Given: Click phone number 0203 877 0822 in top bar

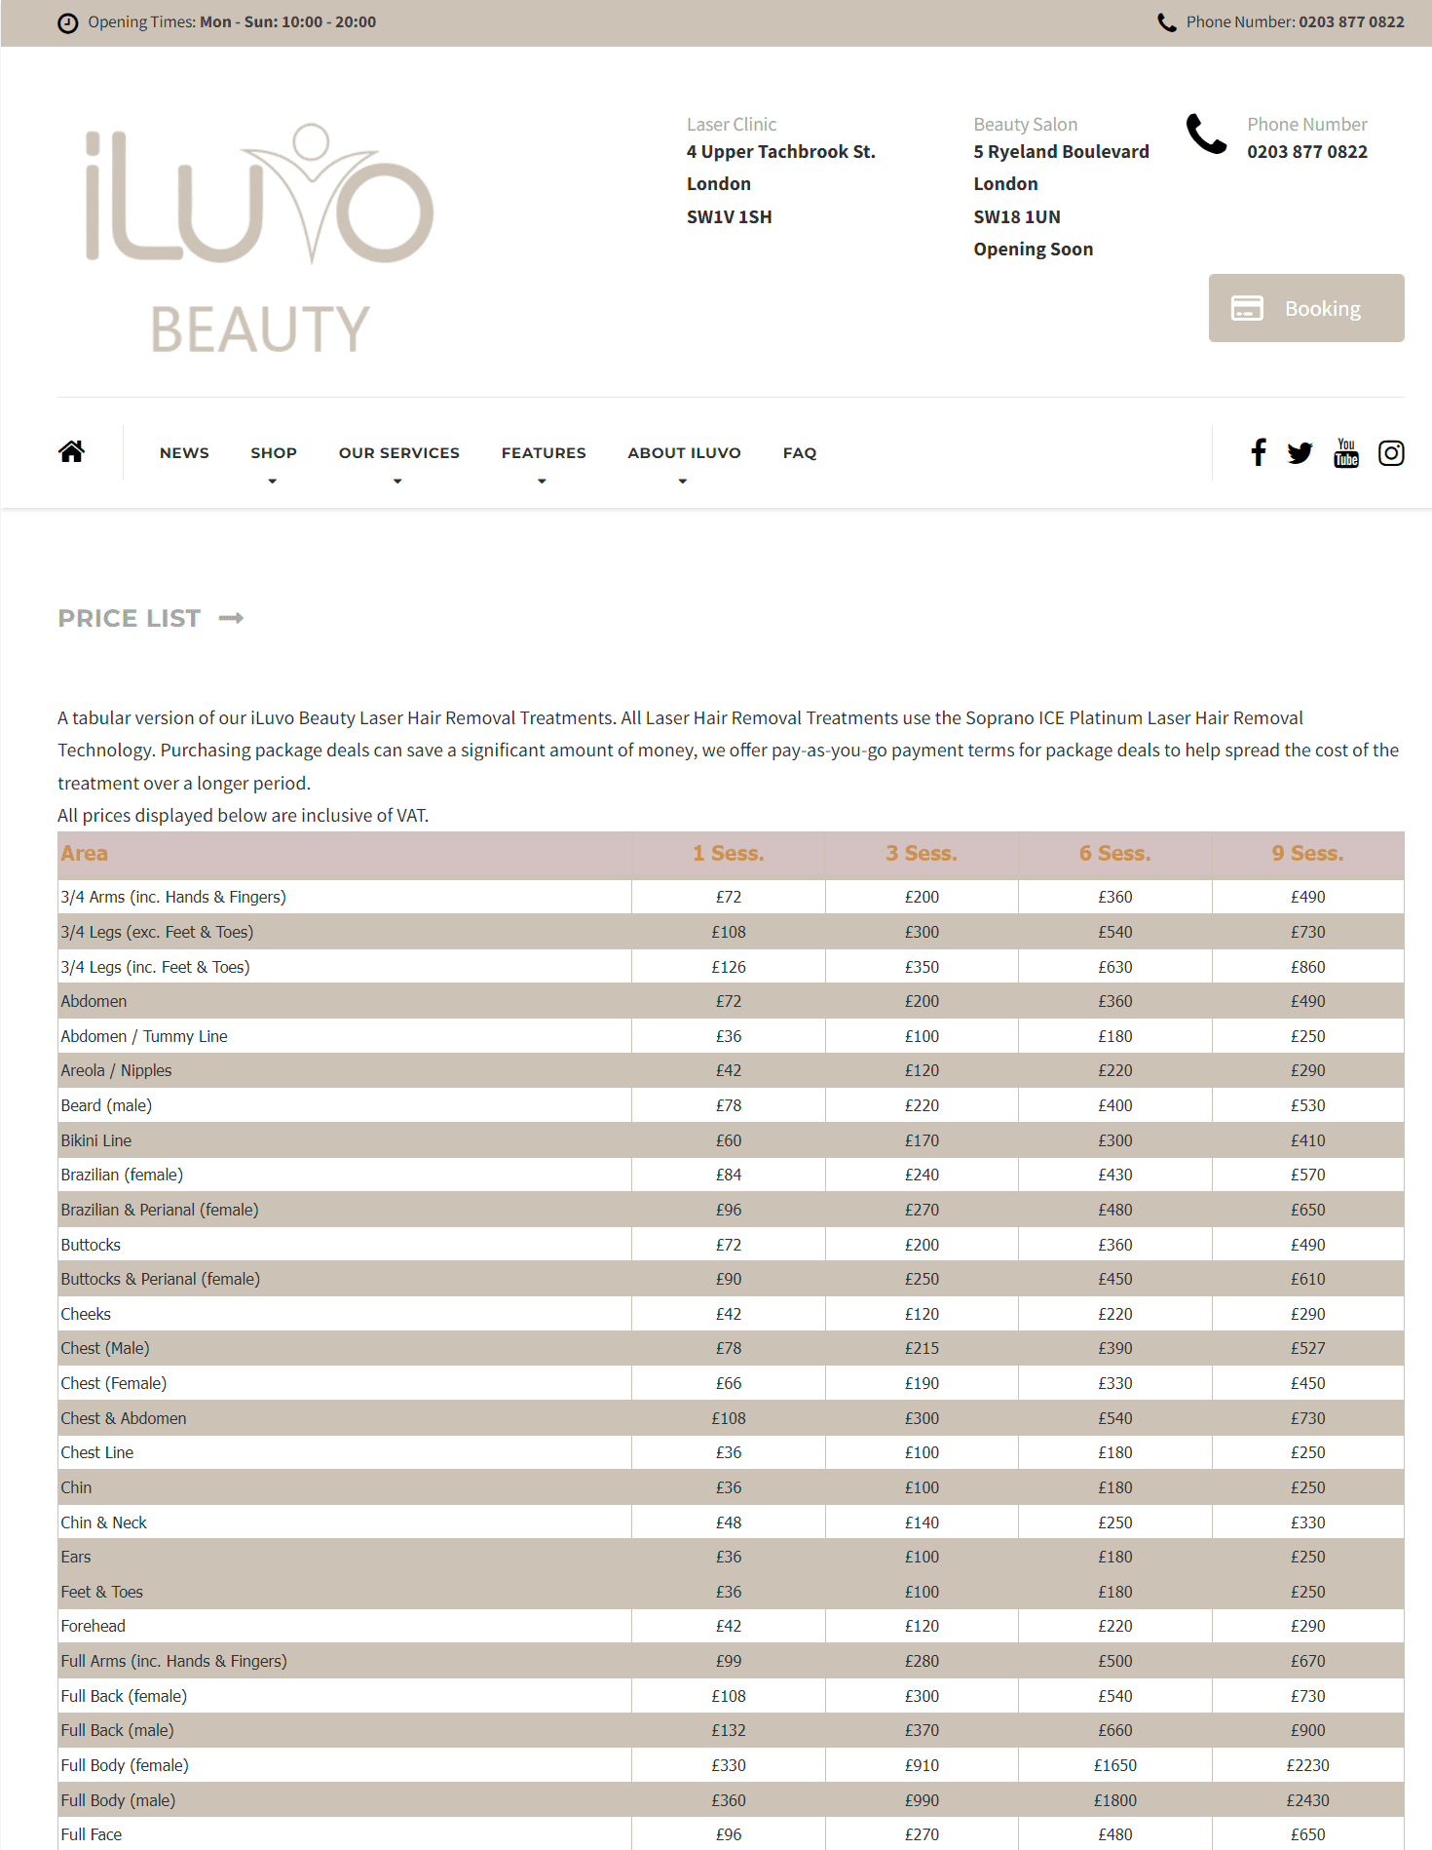Looking at the screenshot, I should click(1351, 21).
